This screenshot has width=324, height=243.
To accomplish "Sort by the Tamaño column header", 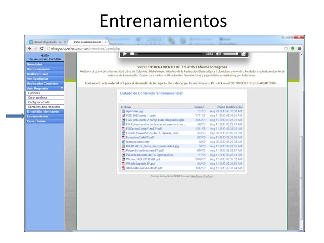I will pos(199,107).
